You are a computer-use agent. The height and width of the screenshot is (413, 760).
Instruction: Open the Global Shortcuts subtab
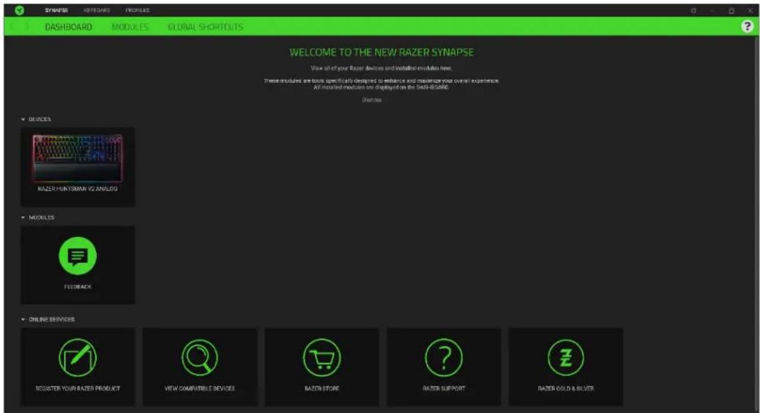205,27
